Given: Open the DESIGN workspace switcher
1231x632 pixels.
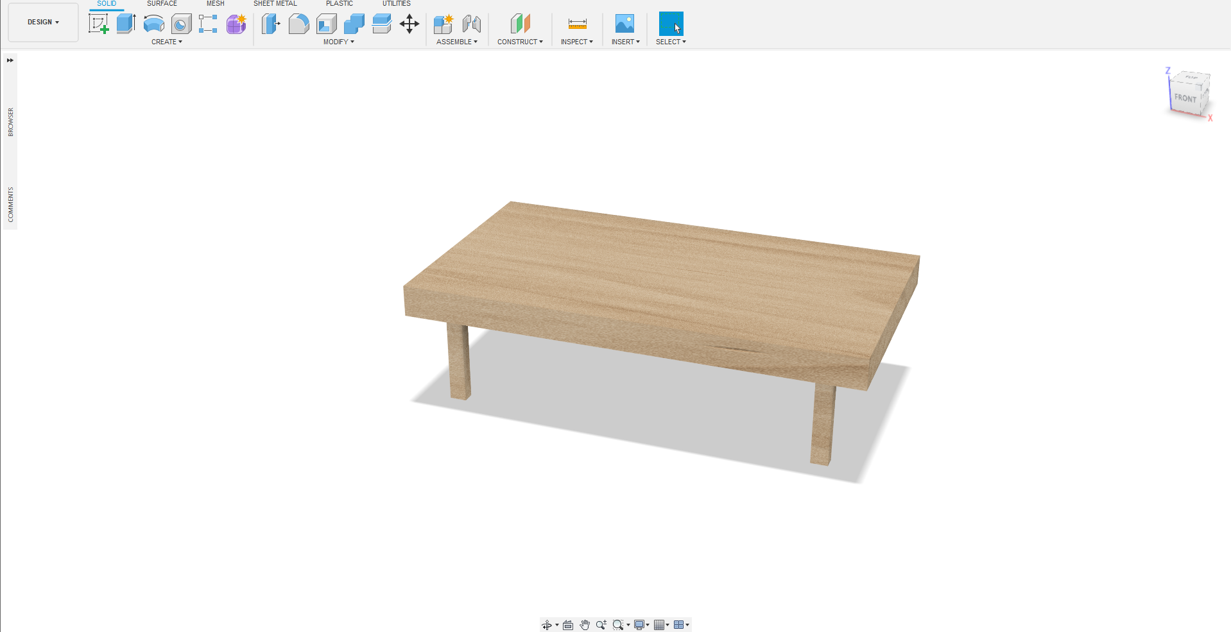Looking at the screenshot, I should coord(42,21).
